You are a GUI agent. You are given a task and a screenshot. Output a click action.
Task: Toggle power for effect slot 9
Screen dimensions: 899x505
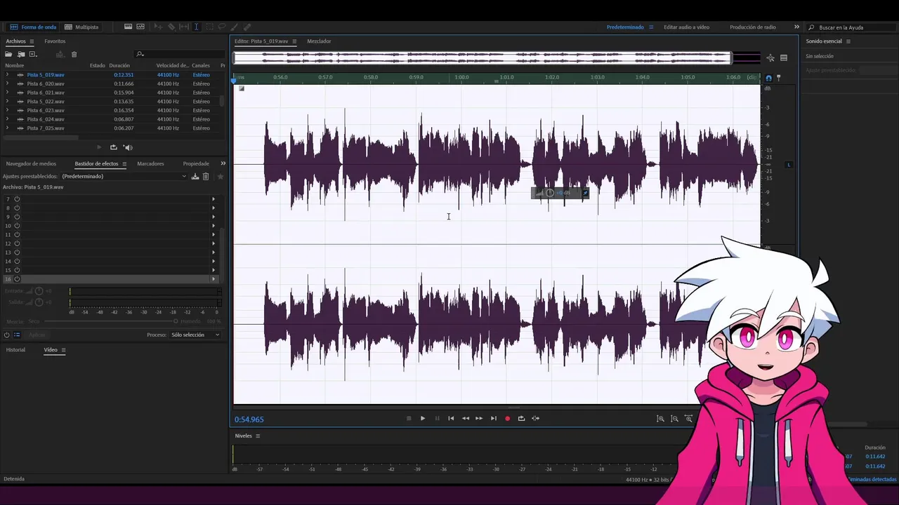[x=17, y=217]
